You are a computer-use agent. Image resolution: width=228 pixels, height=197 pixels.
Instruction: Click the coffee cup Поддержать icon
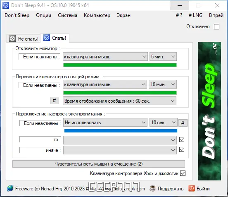click(152, 189)
